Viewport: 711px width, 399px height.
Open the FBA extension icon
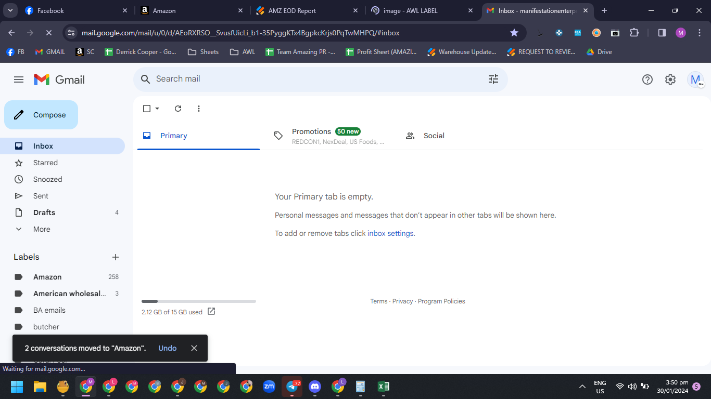[578, 33]
